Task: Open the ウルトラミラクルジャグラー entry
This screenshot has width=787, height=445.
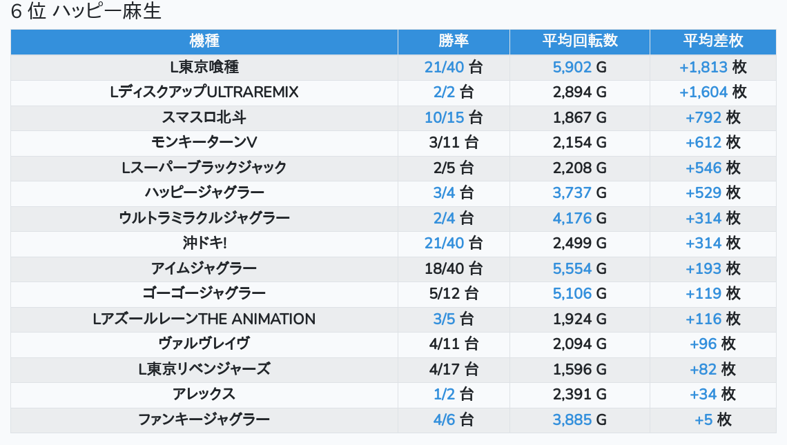Action: (204, 218)
